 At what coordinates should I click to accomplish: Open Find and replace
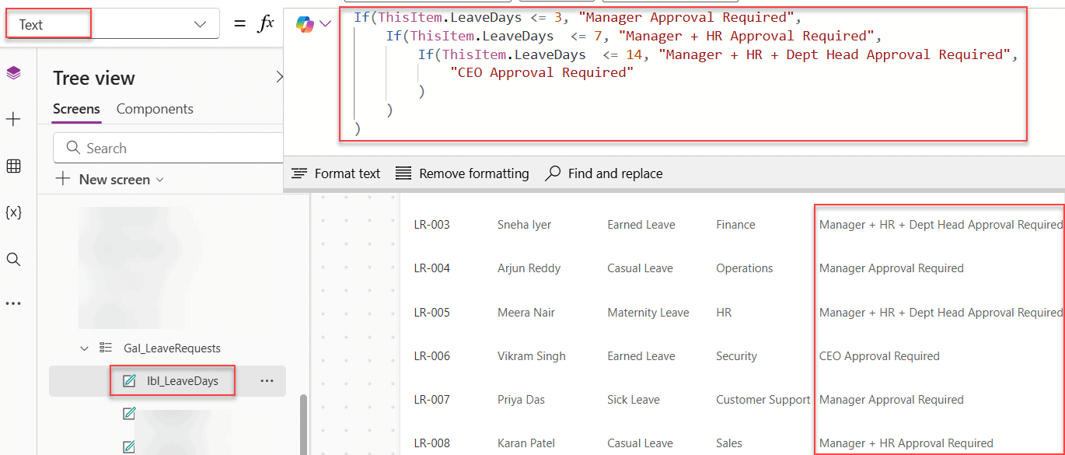click(604, 173)
